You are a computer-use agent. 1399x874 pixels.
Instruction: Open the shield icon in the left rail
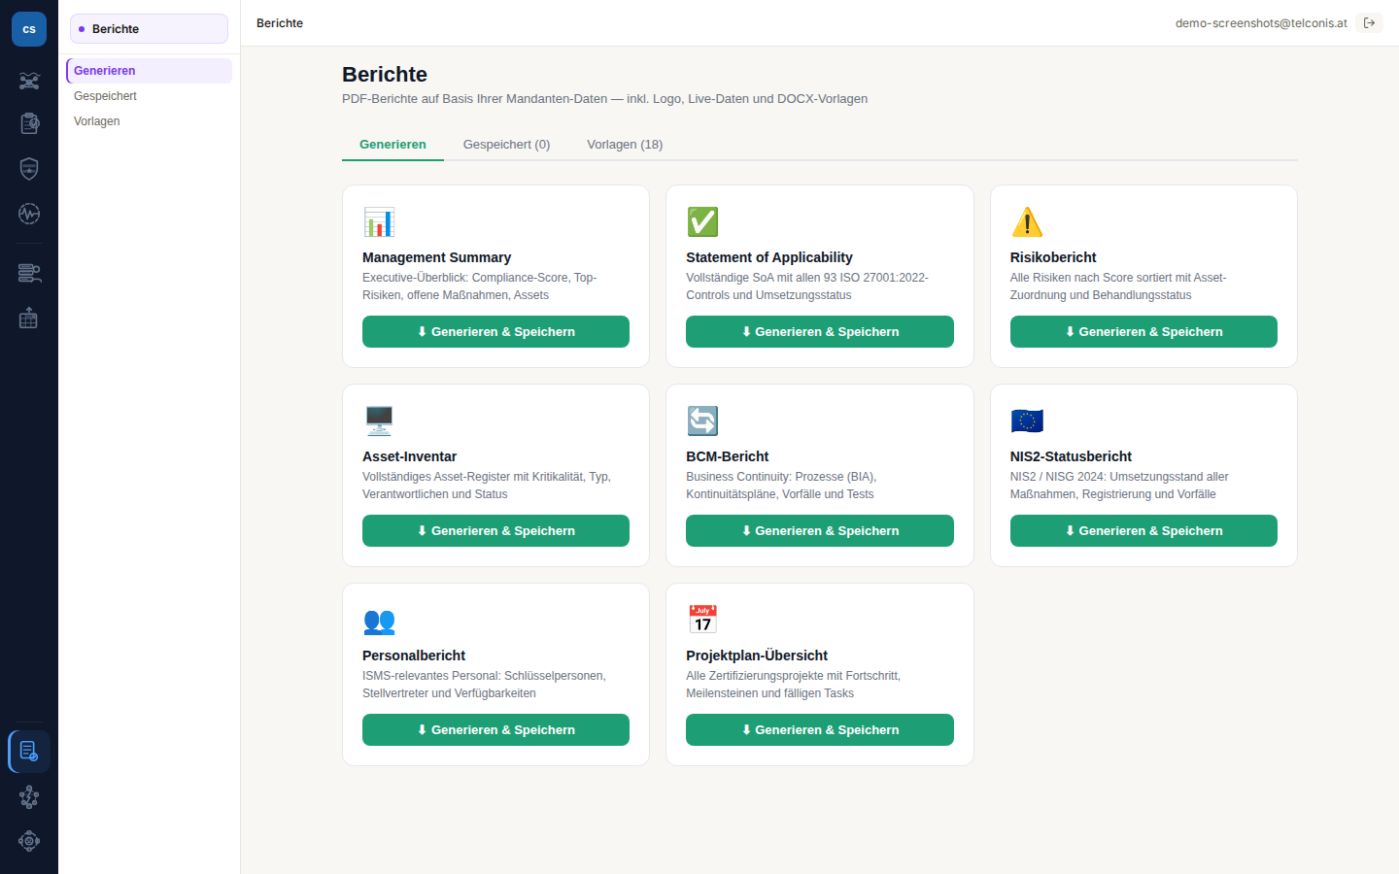pos(29,169)
